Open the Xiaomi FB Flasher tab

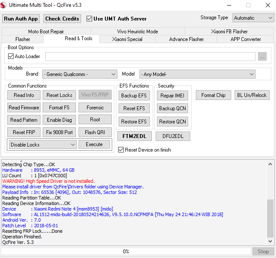229,31
